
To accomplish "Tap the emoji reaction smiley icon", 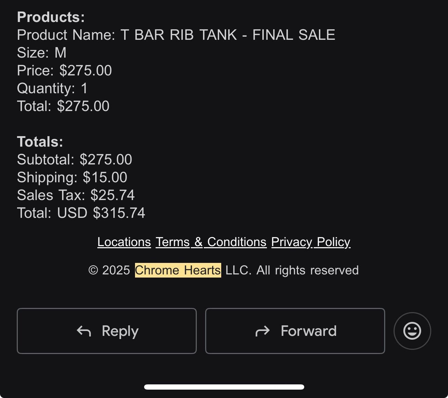I will [412, 331].
